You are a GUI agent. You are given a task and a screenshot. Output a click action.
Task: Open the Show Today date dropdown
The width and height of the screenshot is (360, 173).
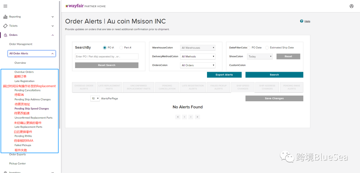click(260, 56)
